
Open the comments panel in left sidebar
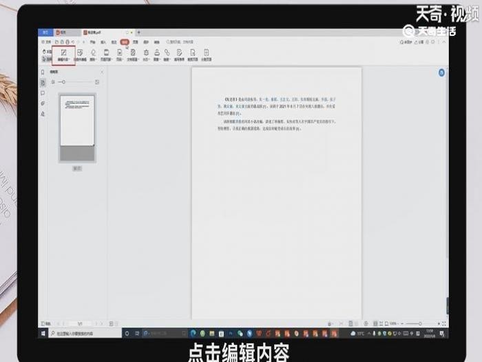point(43,92)
